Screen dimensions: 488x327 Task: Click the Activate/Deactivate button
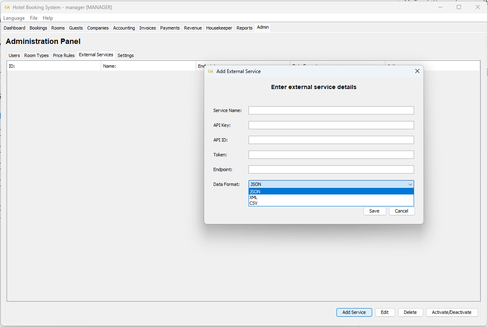[451, 312]
